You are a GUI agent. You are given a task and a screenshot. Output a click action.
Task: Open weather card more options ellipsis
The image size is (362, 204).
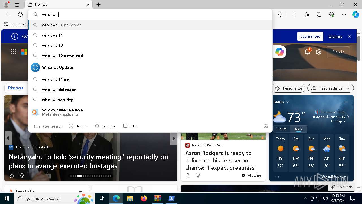345,102
